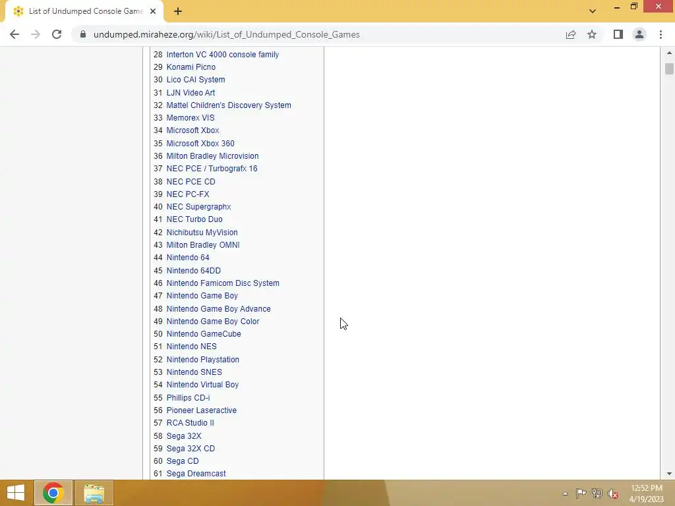Jump to the Konami Picno section

pyautogui.click(x=191, y=67)
